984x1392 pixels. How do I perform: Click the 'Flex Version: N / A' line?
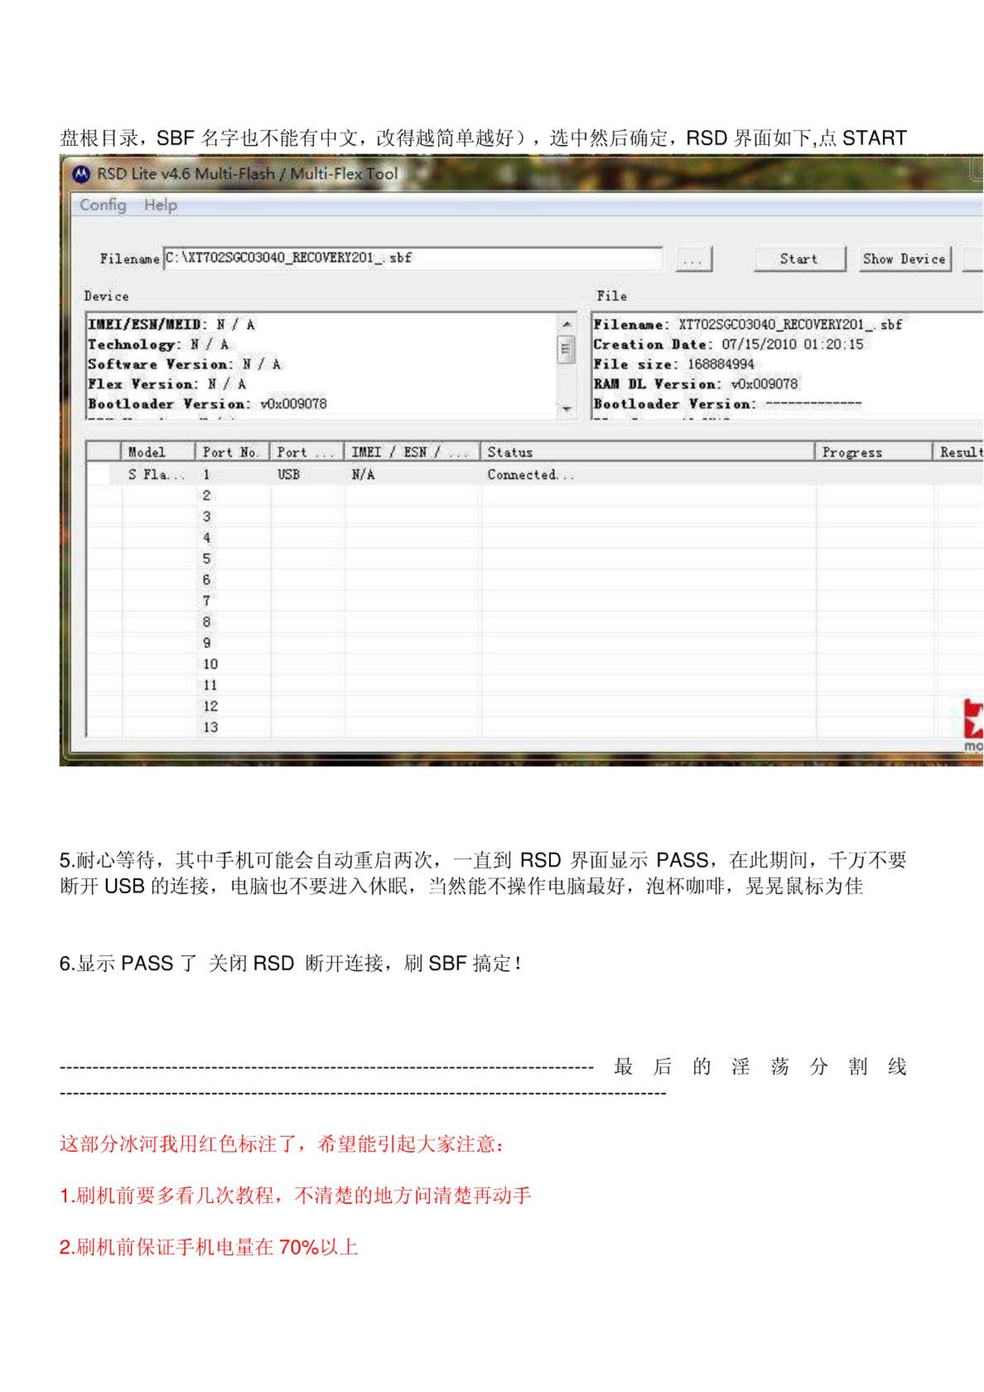click(x=166, y=384)
